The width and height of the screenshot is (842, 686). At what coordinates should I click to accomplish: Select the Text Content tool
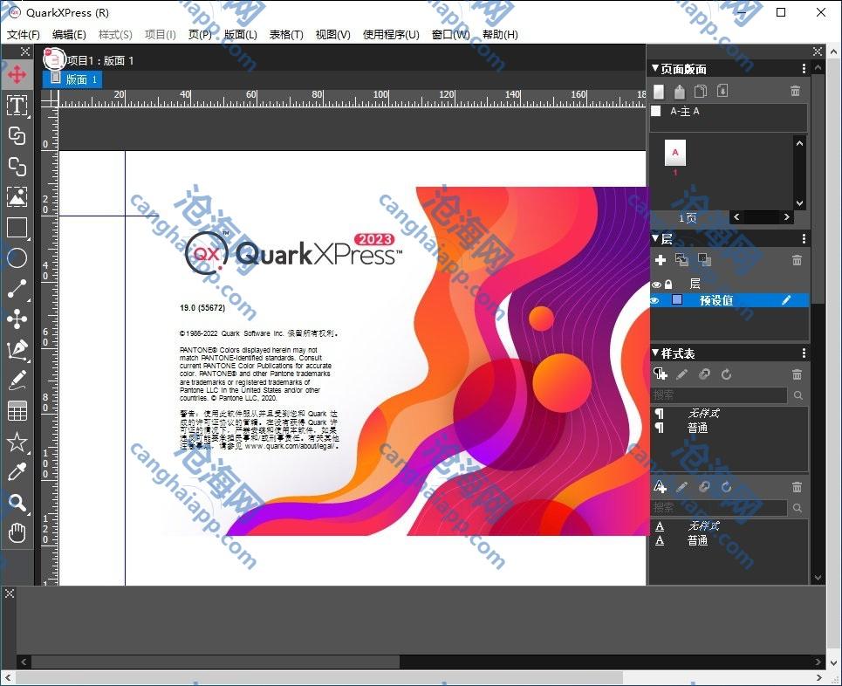[17, 106]
